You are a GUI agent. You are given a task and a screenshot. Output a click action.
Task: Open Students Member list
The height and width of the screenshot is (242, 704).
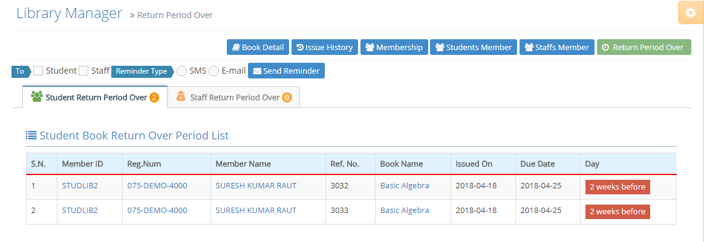pyautogui.click(x=474, y=47)
